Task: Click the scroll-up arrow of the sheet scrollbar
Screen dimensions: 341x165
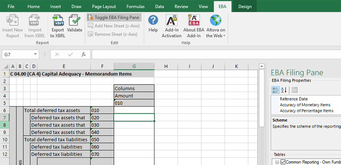Action: click(262, 66)
